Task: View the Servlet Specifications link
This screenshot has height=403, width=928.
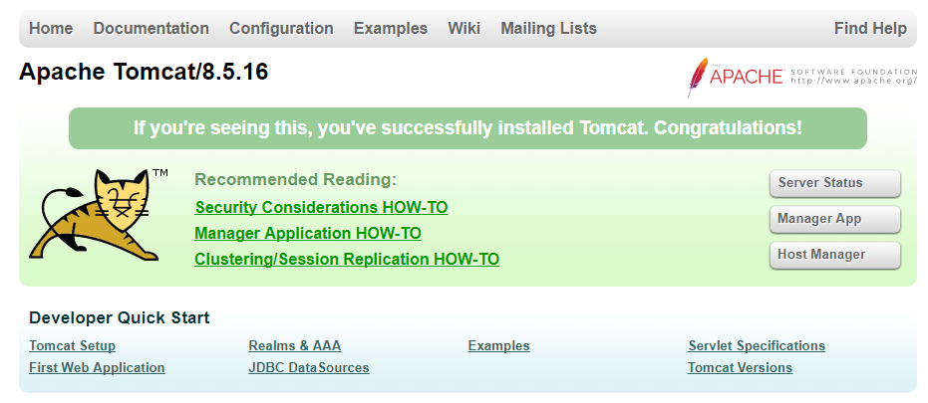Action: point(757,346)
